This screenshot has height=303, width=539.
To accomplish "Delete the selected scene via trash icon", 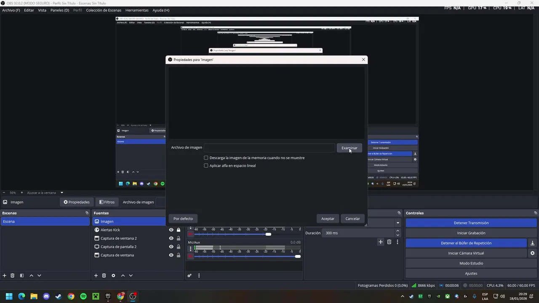I will tap(13, 276).
